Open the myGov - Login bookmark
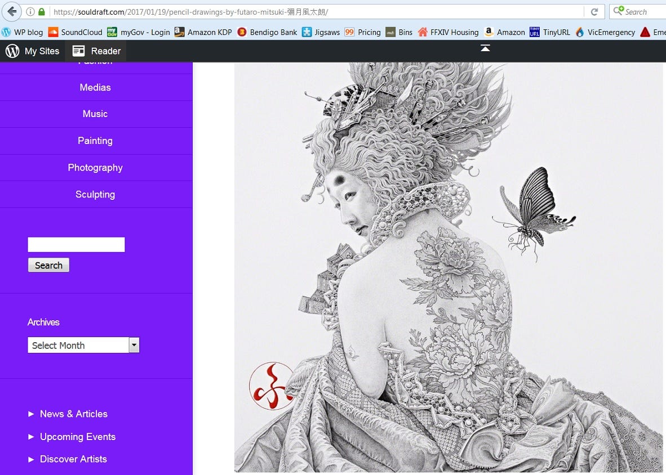The width and height of the screenshot is (666, 475). (139, 32)
